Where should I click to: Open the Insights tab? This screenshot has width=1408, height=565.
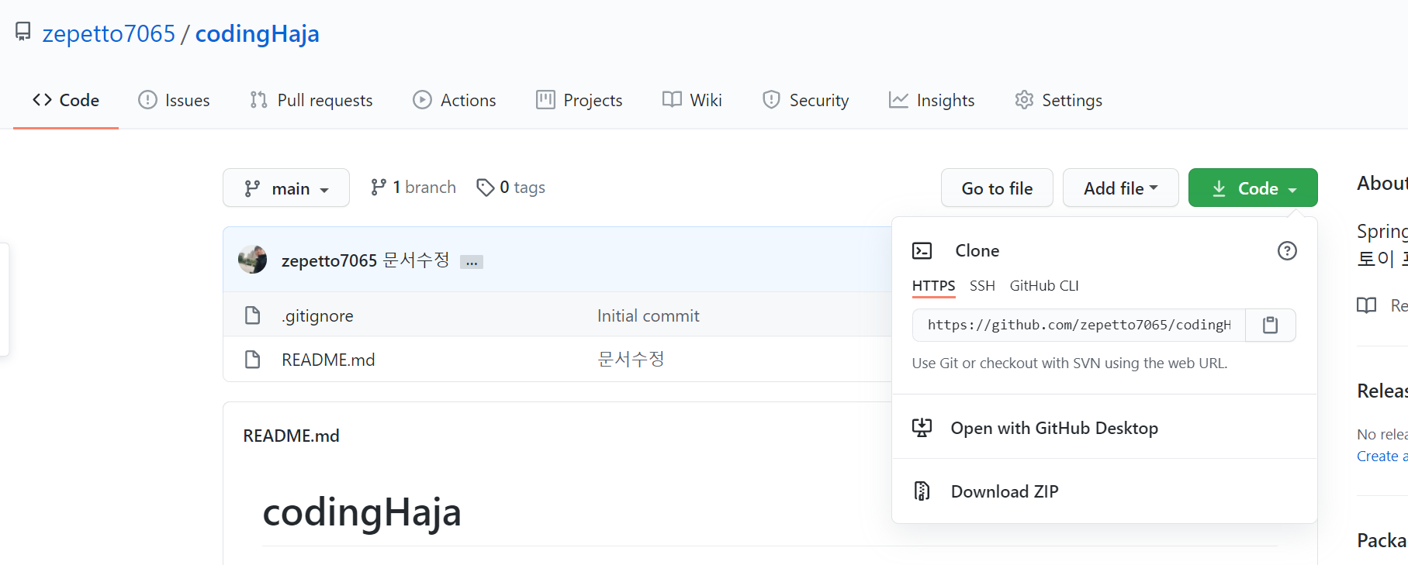[932, 100]
